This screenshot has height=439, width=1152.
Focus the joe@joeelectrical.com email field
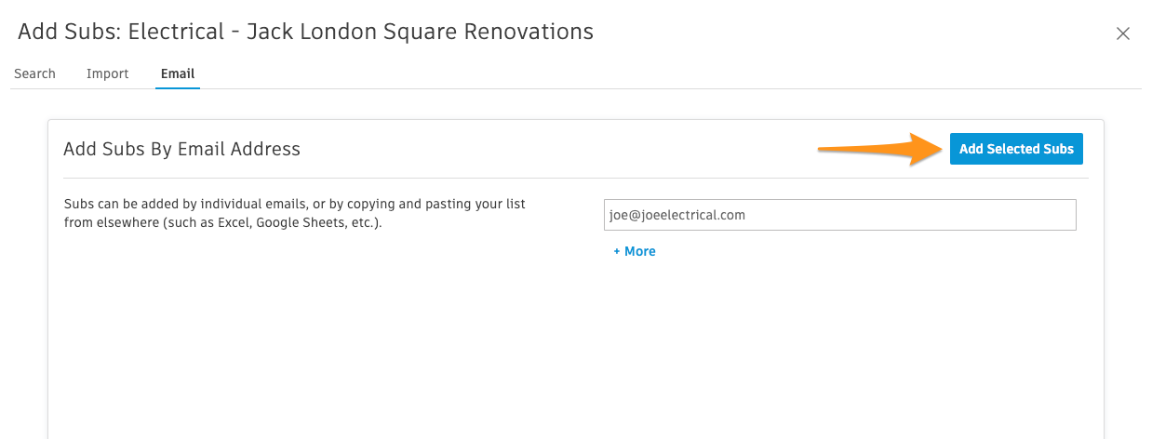click(840, 215)
